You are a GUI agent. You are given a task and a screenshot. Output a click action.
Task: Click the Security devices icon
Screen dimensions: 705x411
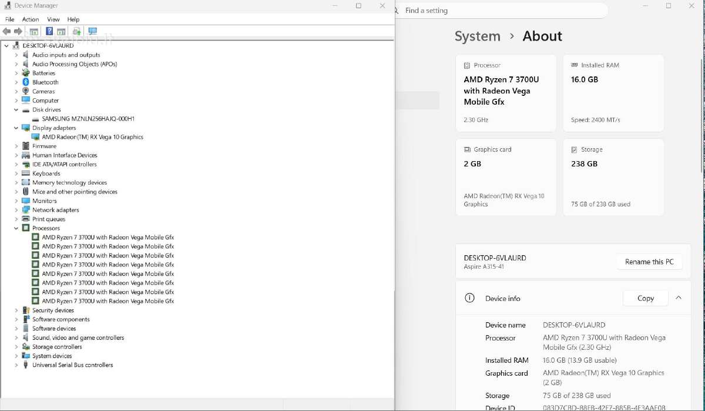coord(26,310)
